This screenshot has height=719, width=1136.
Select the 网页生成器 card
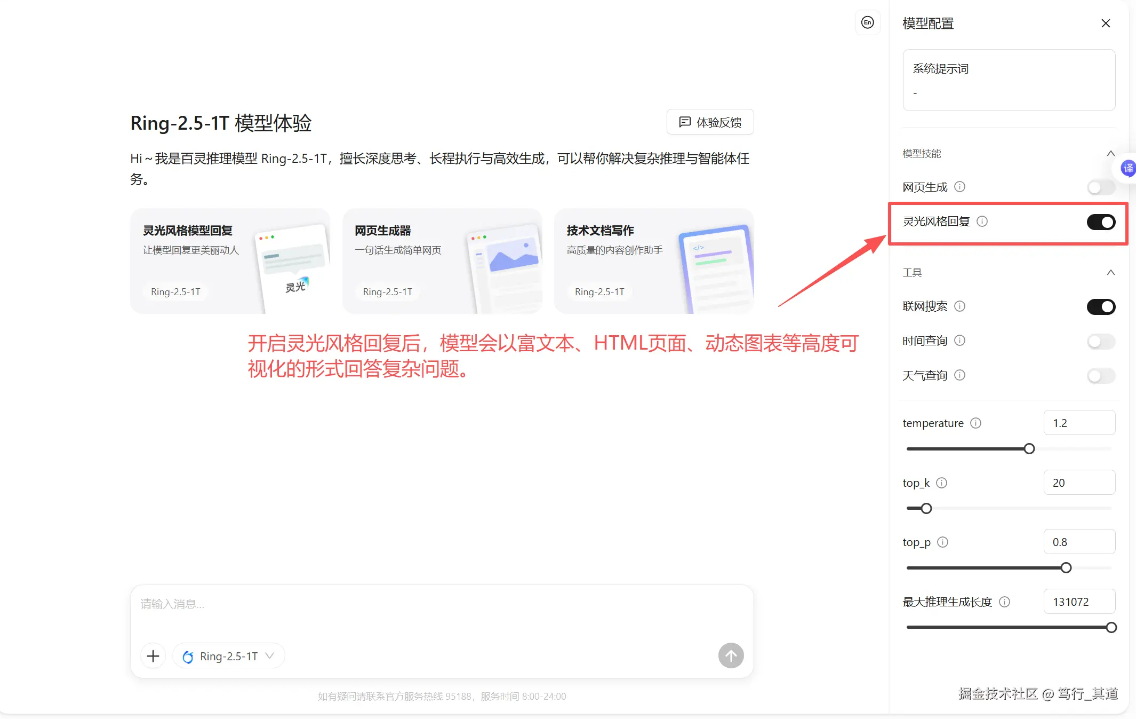click(x=442, y=261)
